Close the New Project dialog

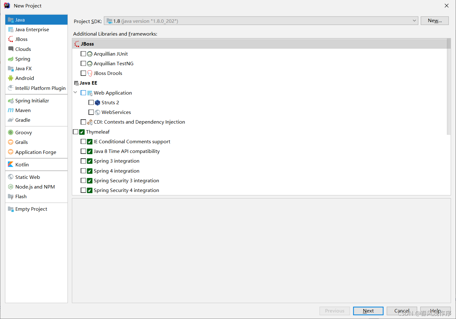pos(447,6)
